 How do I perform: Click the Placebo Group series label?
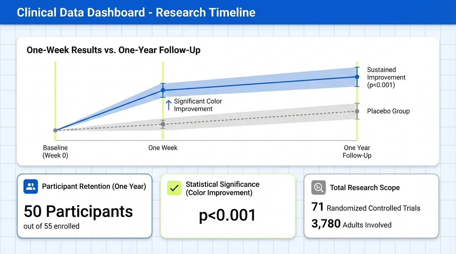pos(388,111)
